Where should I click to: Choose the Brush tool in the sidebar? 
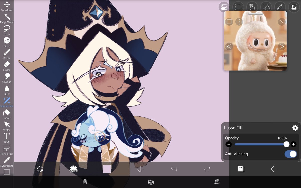pyautogui.click(x=7, y=54)
